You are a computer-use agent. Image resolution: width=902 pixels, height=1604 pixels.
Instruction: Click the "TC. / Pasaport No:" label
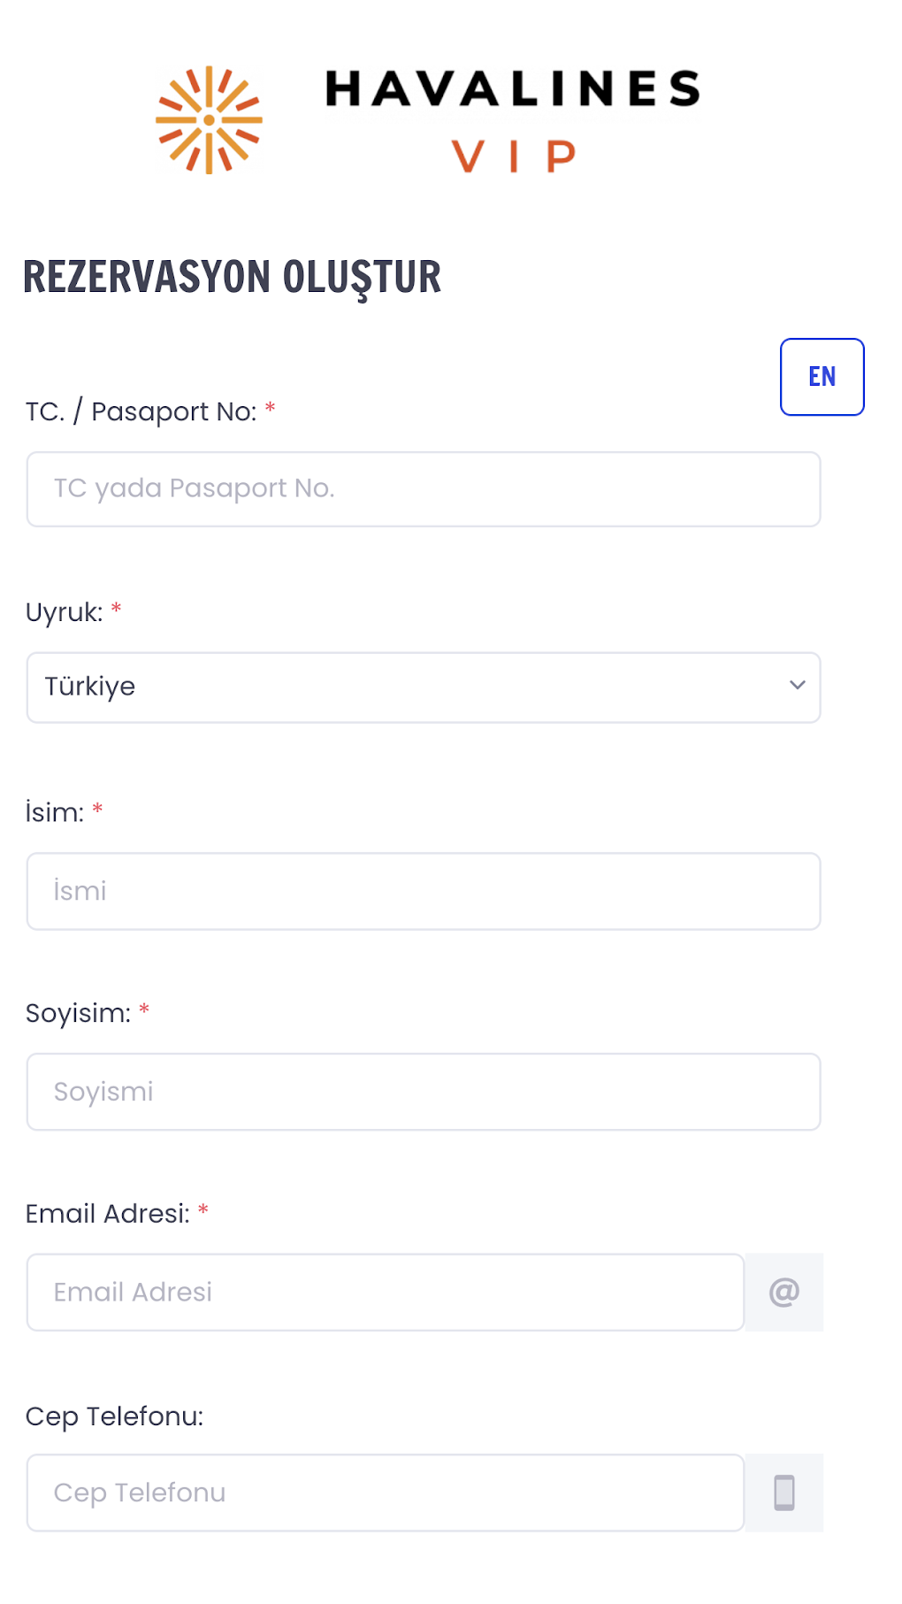click(141, 412)
